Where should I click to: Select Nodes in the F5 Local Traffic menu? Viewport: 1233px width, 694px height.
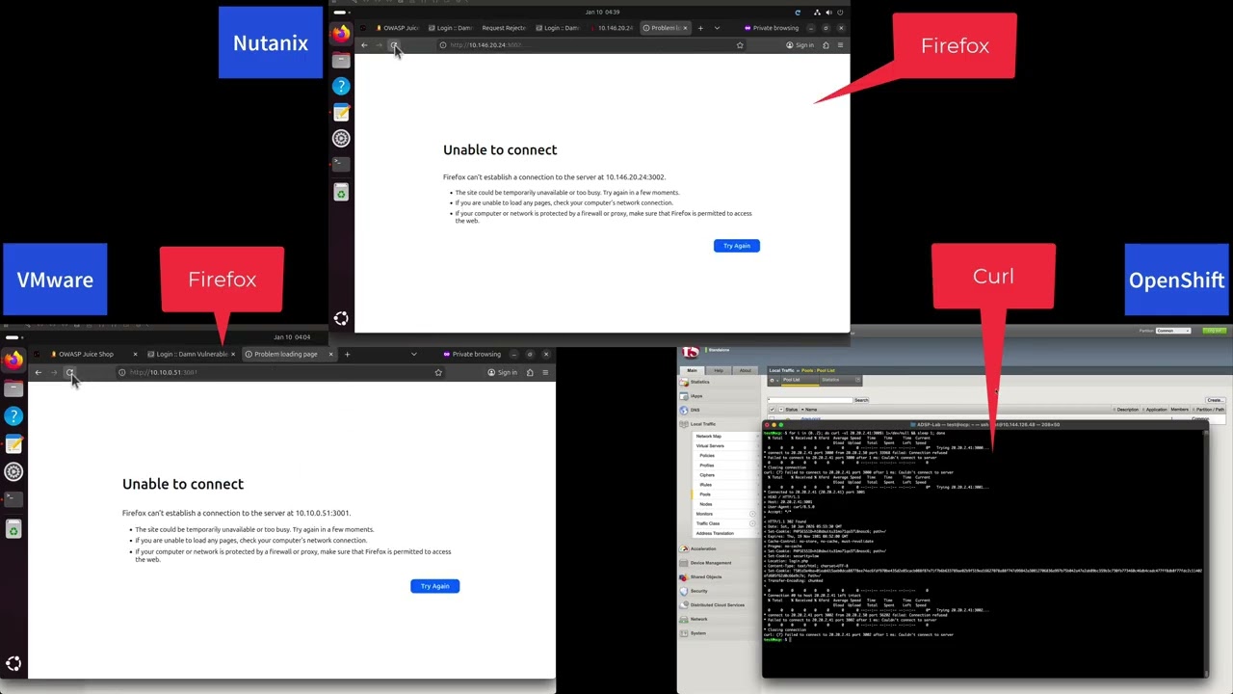point(706,504)
